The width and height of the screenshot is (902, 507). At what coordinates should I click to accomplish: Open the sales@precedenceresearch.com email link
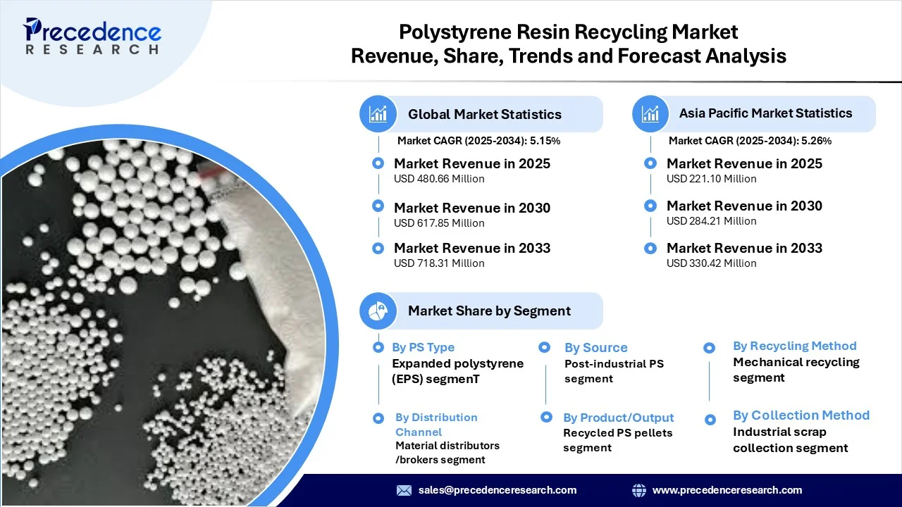(498, 490)
